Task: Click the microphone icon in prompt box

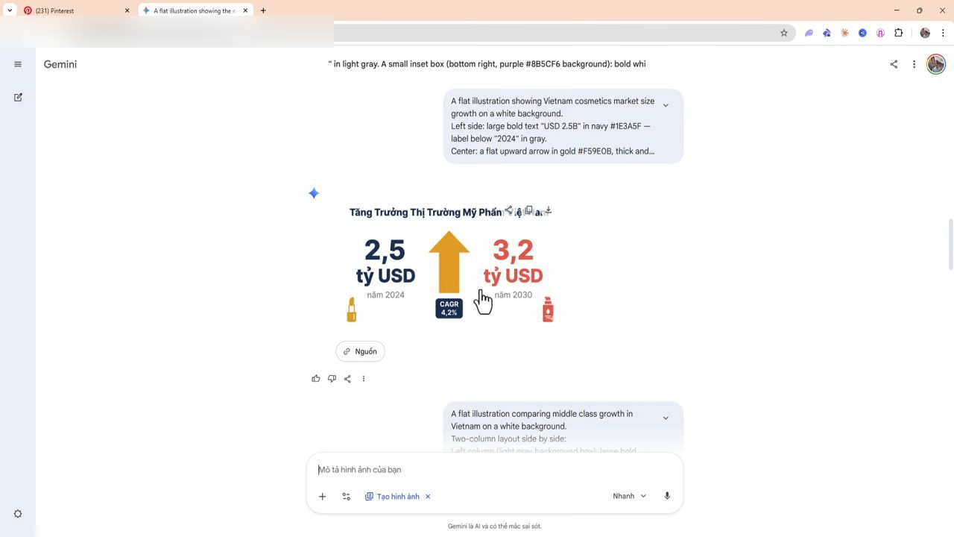Action: (x=667, y=496)
